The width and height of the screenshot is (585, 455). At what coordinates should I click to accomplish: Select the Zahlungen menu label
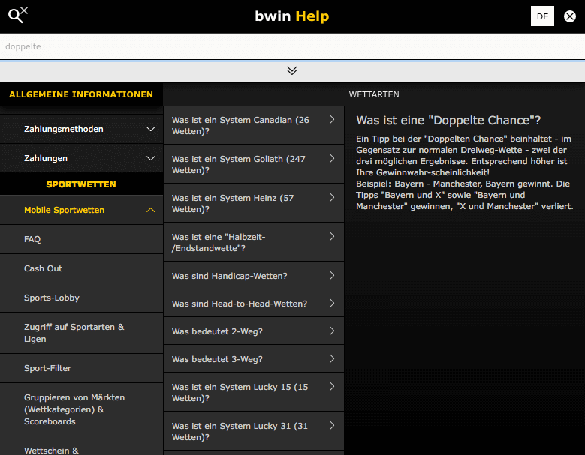pos(46,158)
